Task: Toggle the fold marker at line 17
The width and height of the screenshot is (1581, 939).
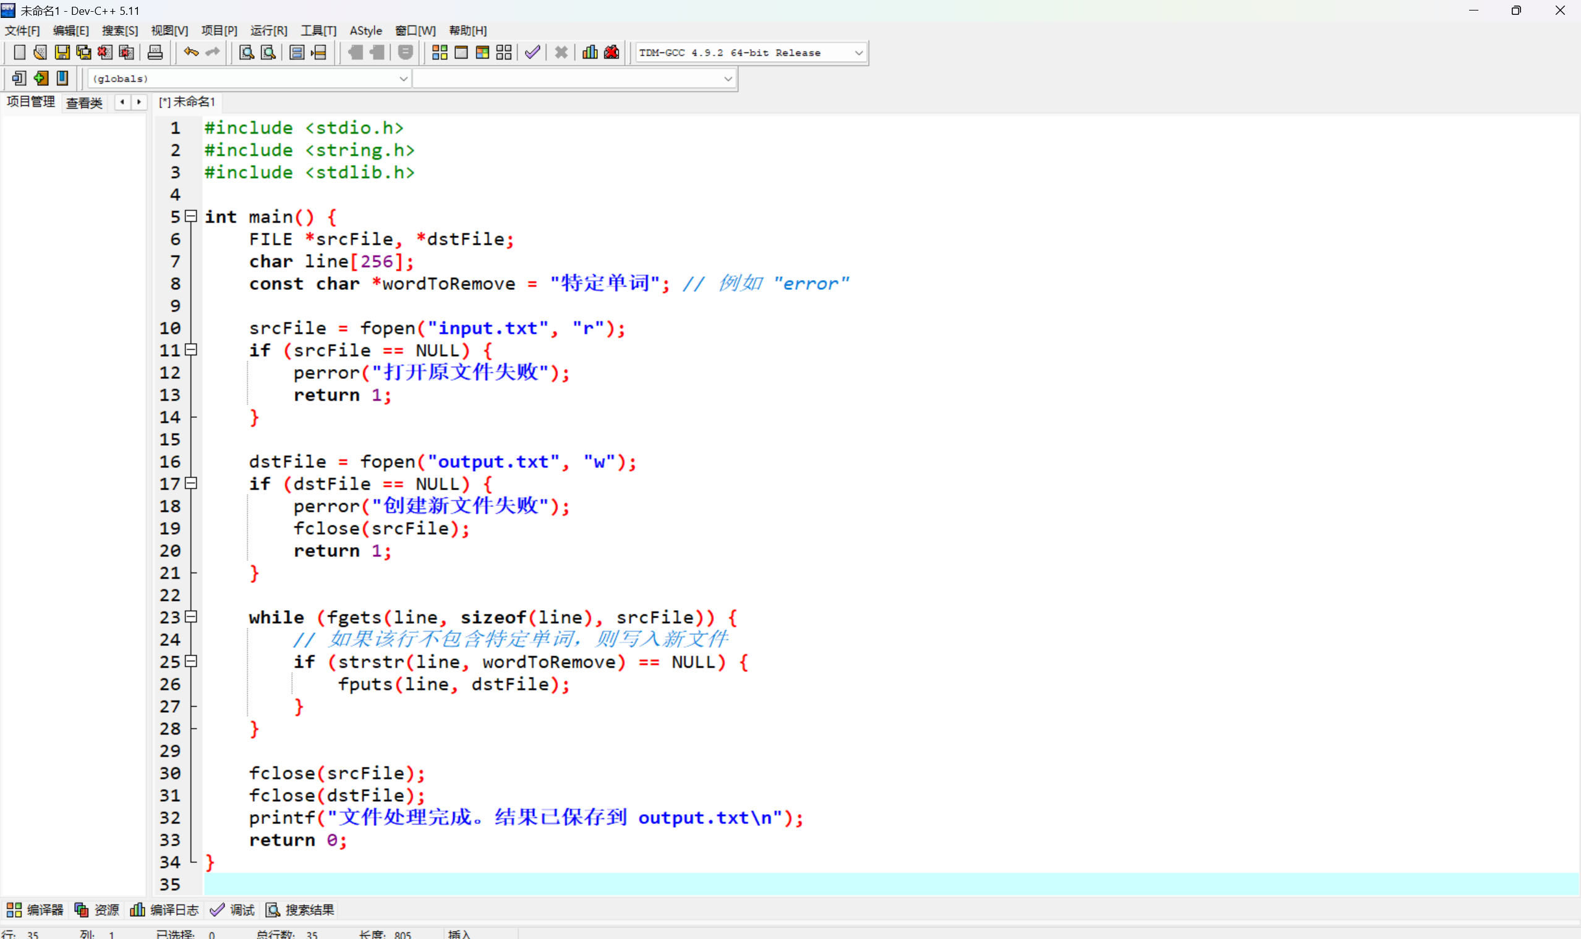Action: coord(190,483)
